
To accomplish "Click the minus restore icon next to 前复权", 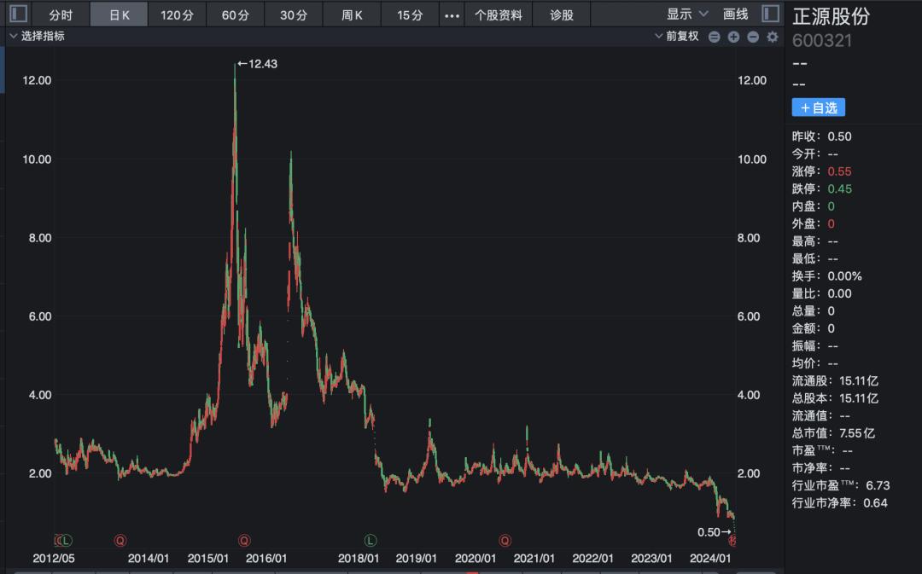I will [x=714, y=37].
